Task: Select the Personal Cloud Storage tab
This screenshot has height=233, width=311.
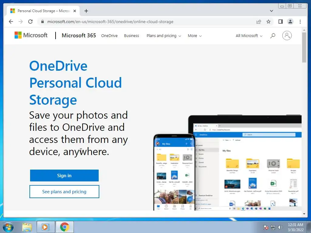Action: (43, 11)
